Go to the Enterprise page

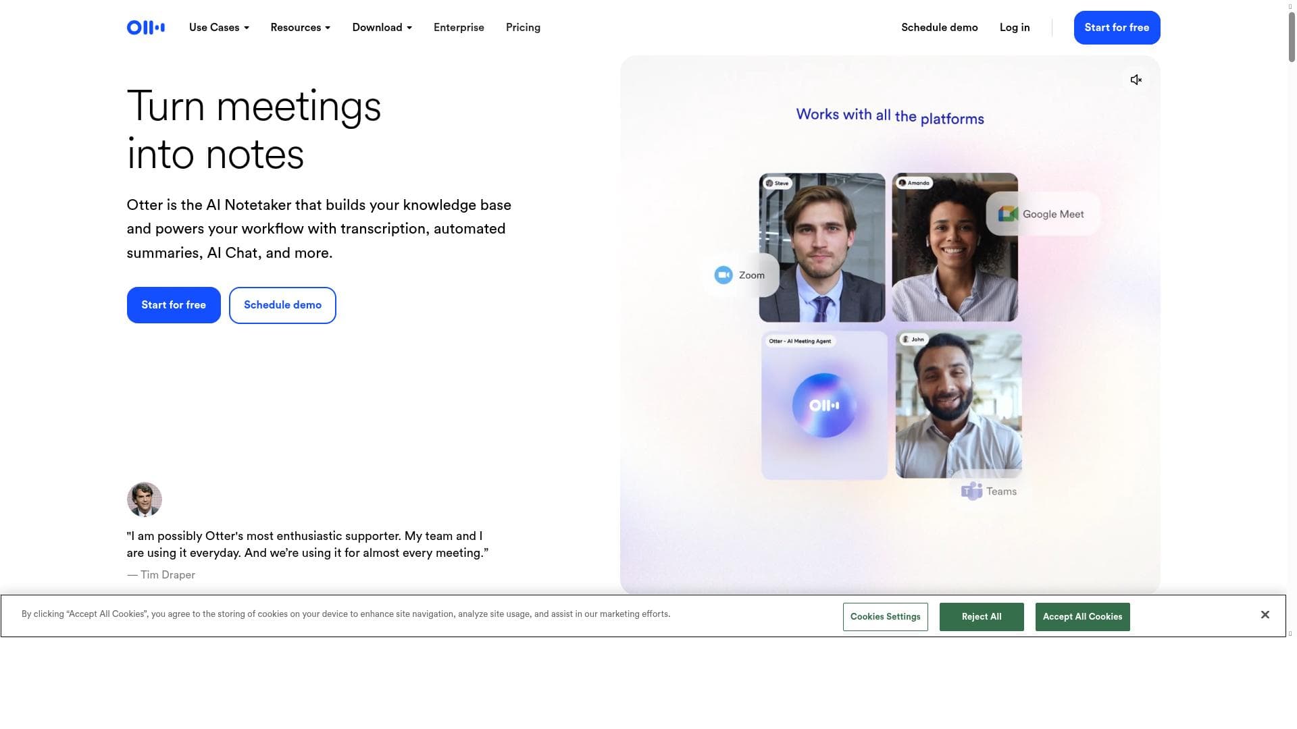(x=459, y=28)
